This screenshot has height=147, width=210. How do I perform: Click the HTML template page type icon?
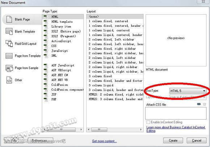46,22
